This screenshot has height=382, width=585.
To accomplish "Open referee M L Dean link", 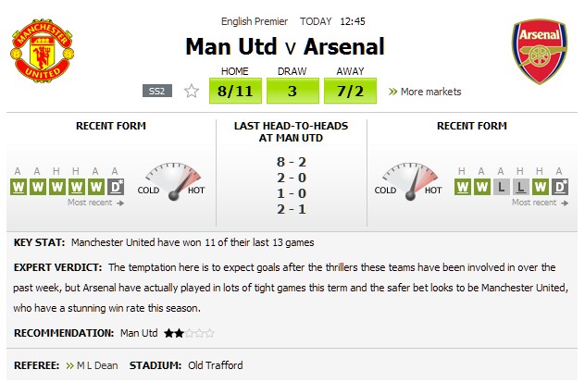I will [x=97, y=365].
